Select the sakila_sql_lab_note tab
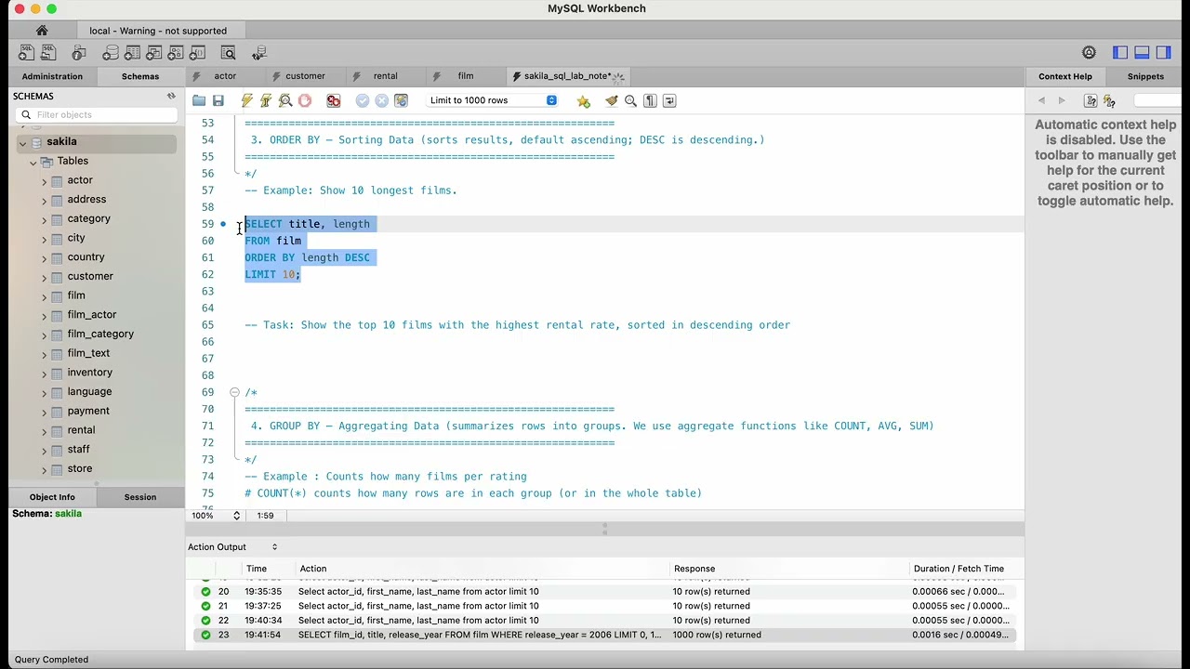 pyautogui.click(x=567, y=76)
